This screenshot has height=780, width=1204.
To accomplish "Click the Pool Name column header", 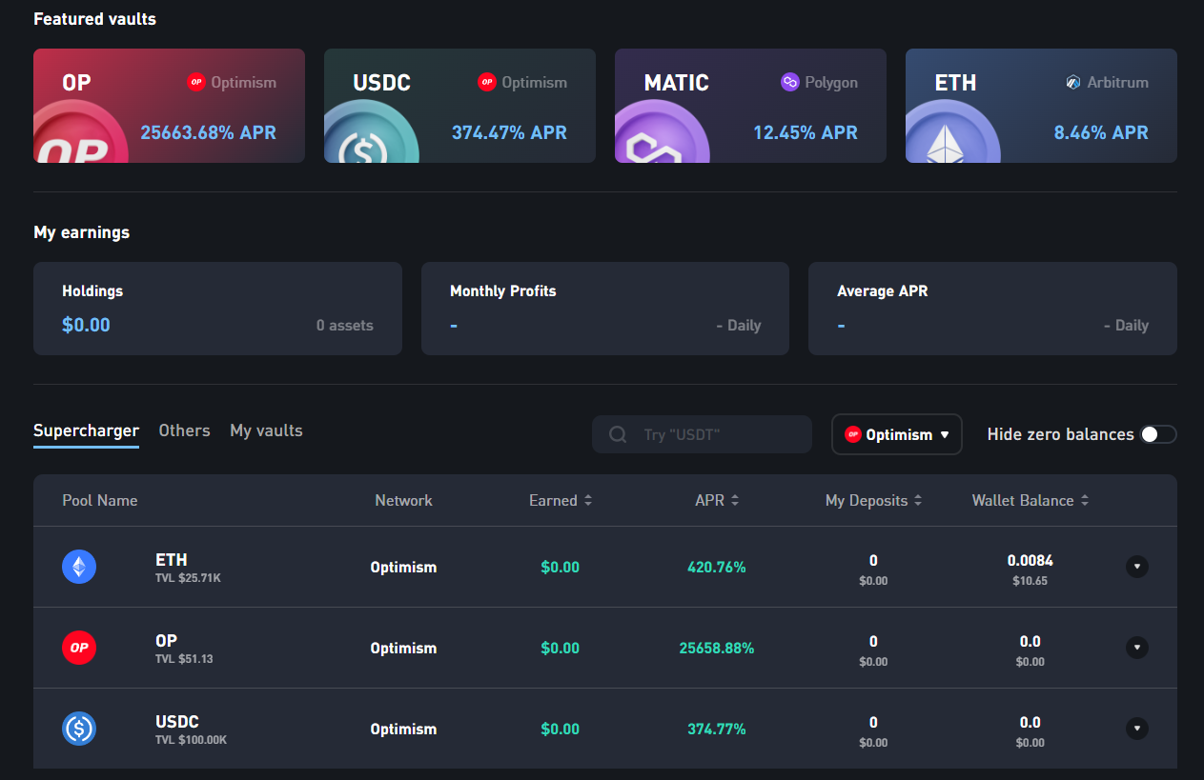I will click(100, 500).
